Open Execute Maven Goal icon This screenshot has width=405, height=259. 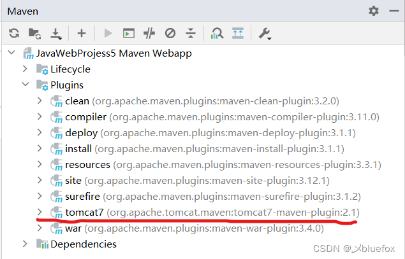[x=129, y=33]
